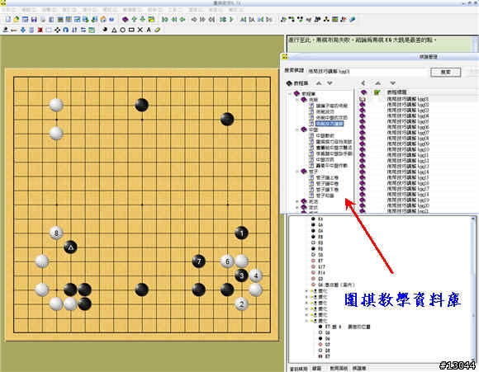Click up arrow beside 教程庫 label
The width and height of the screenshot is (479, 372).
tap(319, 83)
